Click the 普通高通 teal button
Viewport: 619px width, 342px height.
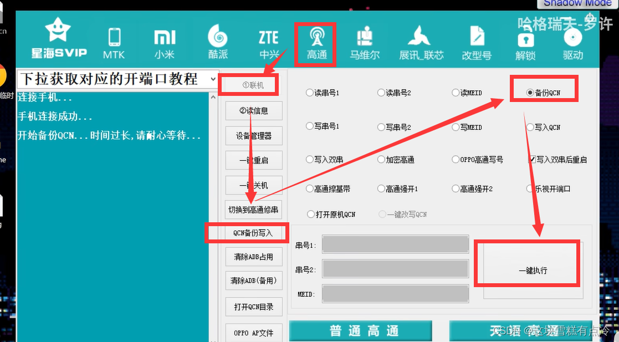click(x=360, y=330)
